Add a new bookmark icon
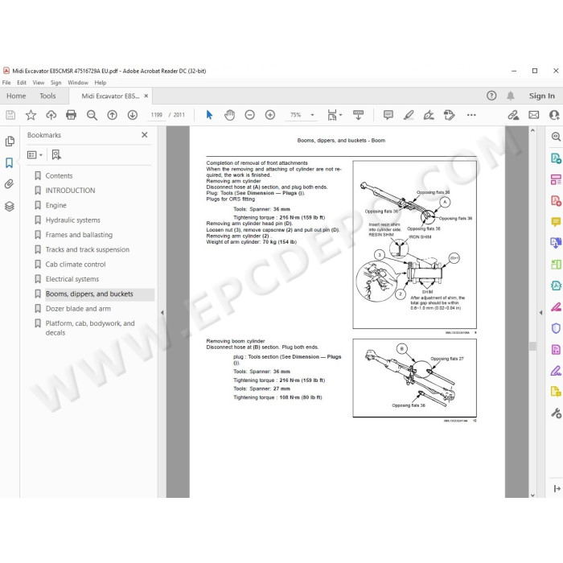 (56, 154)
